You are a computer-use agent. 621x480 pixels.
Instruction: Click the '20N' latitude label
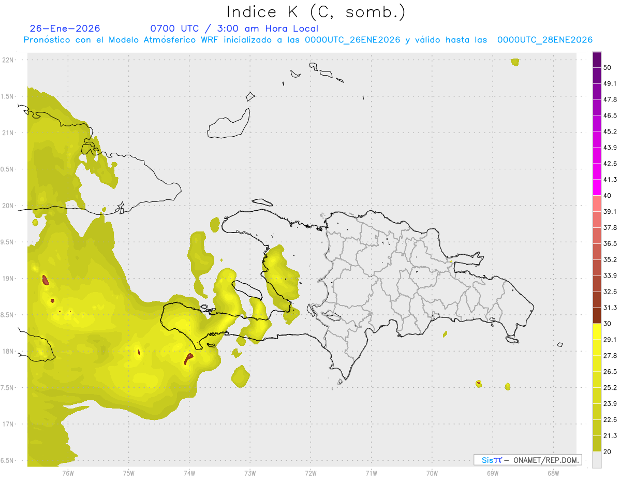(8, 206)
